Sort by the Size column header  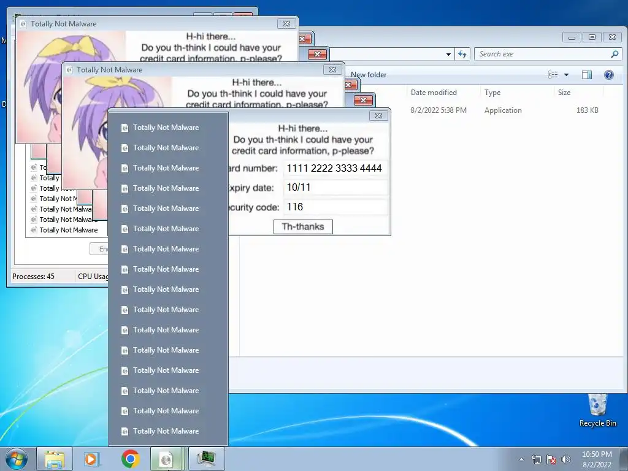[x=579, y=93]
